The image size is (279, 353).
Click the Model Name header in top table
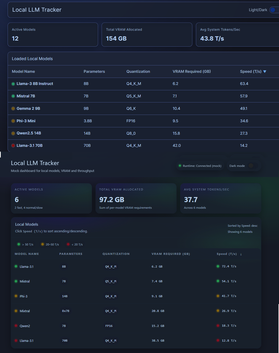pyautogui.click(x=23, y=72)
